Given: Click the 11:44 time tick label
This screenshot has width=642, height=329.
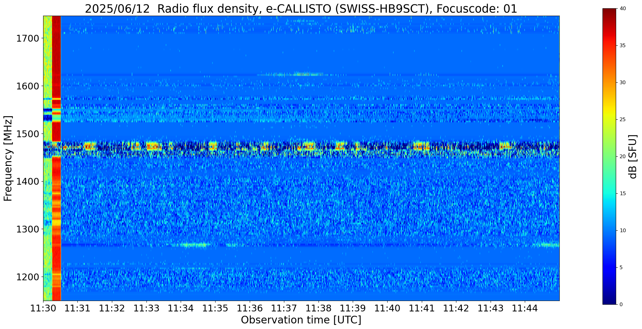Looking at the screenshot, I should pyautogui.click(x=525, y=308).
